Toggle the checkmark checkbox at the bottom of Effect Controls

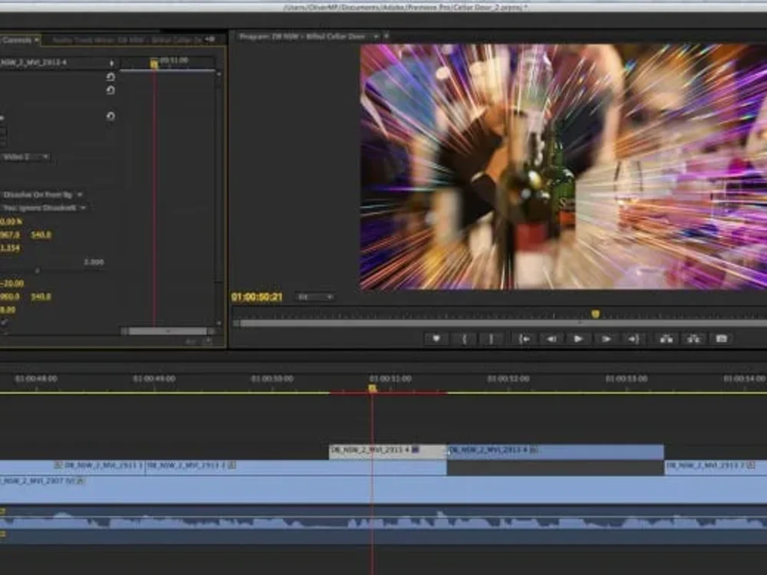5,322
